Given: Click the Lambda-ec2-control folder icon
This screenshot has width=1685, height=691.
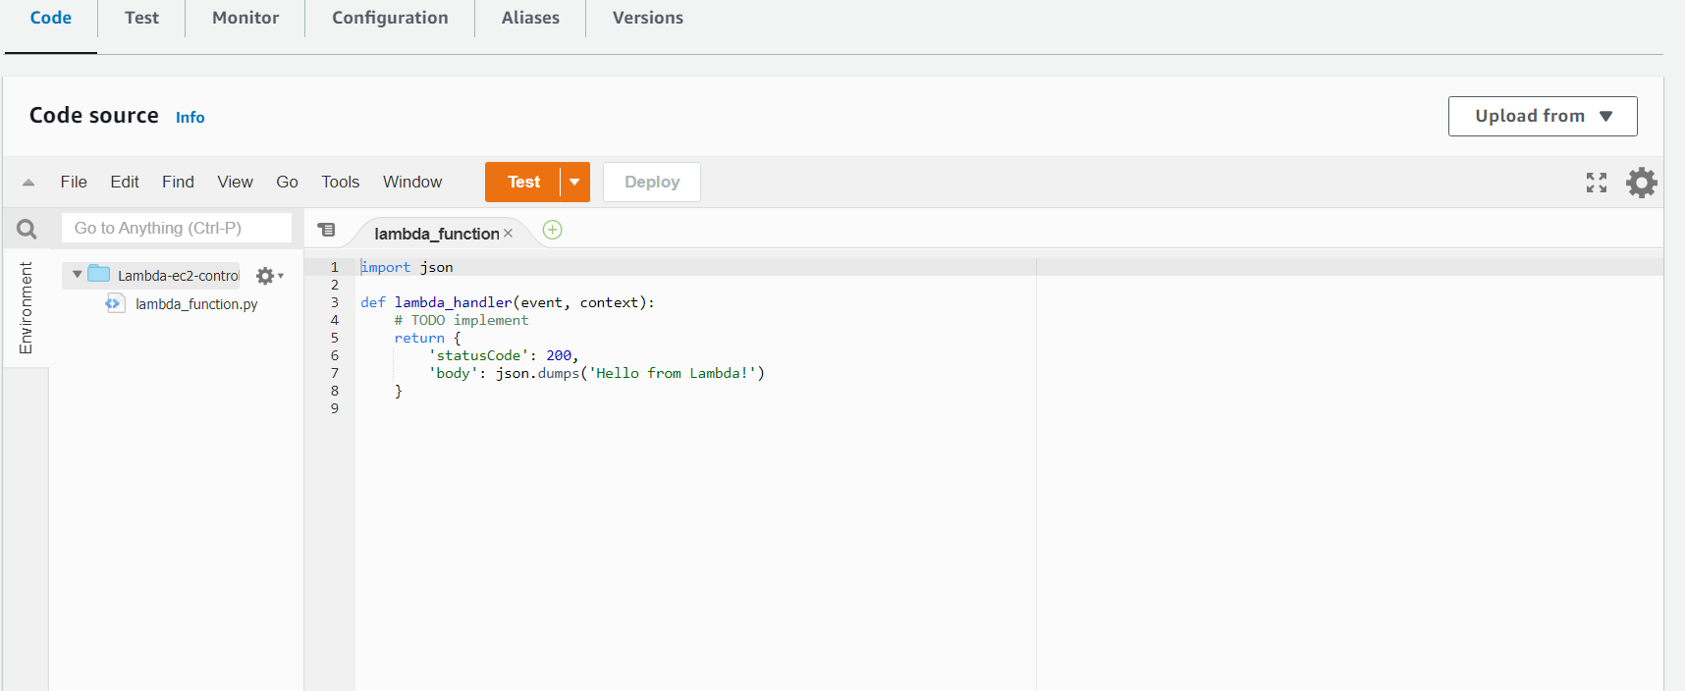Looking at the screenshot, I should (99, 274).
